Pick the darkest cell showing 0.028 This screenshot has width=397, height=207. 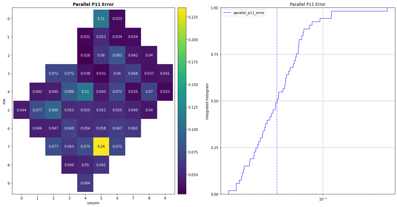click(x=85, y=55)
